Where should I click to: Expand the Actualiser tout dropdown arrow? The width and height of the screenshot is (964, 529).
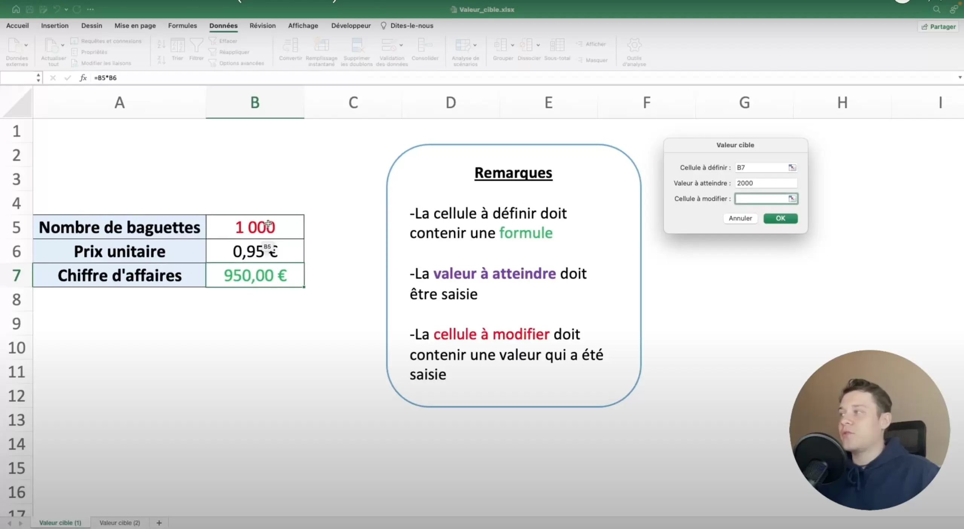pyautogui.click(x=63, y=45)
